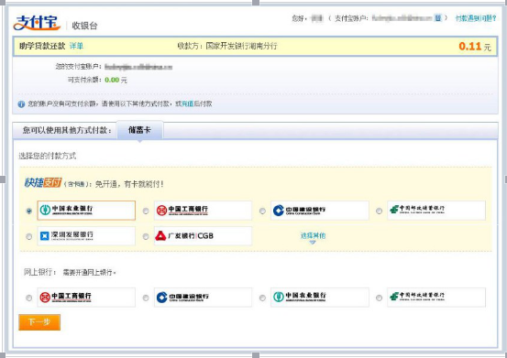Select 广发银行 CGB radio button
Screen dimensions: 507x358
[146, 236]
